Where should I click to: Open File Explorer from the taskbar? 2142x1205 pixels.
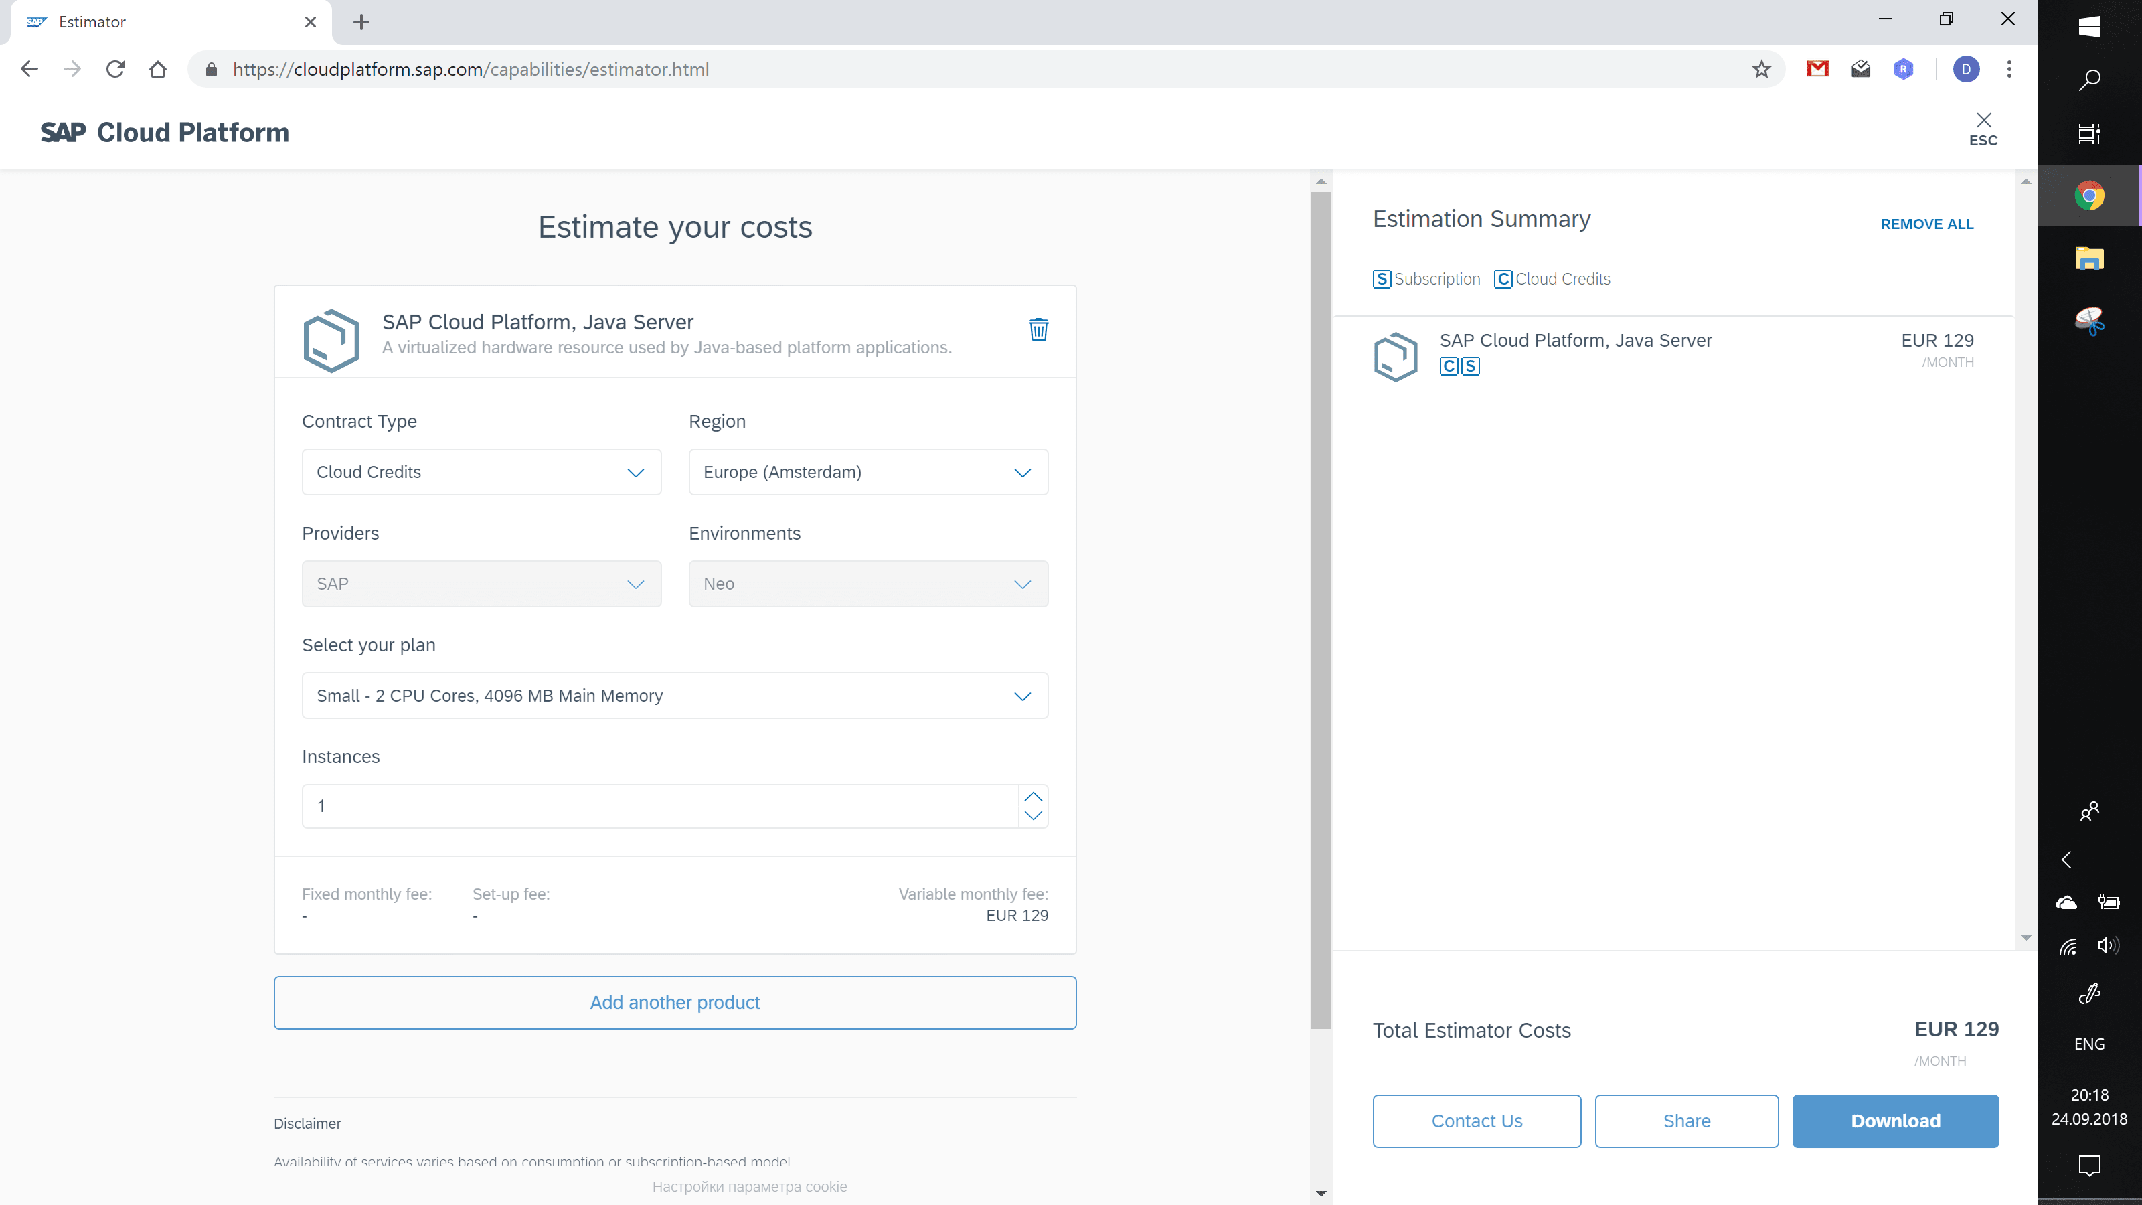pyautogui.click(x=2088, y=258)
